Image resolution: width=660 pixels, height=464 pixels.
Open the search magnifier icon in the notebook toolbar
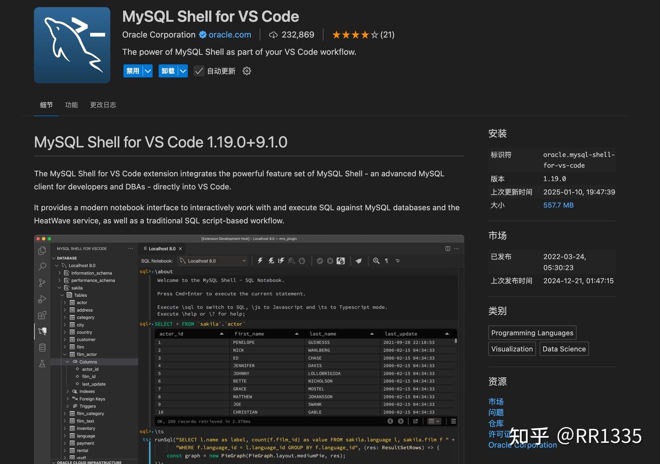[x=376, y=261]
